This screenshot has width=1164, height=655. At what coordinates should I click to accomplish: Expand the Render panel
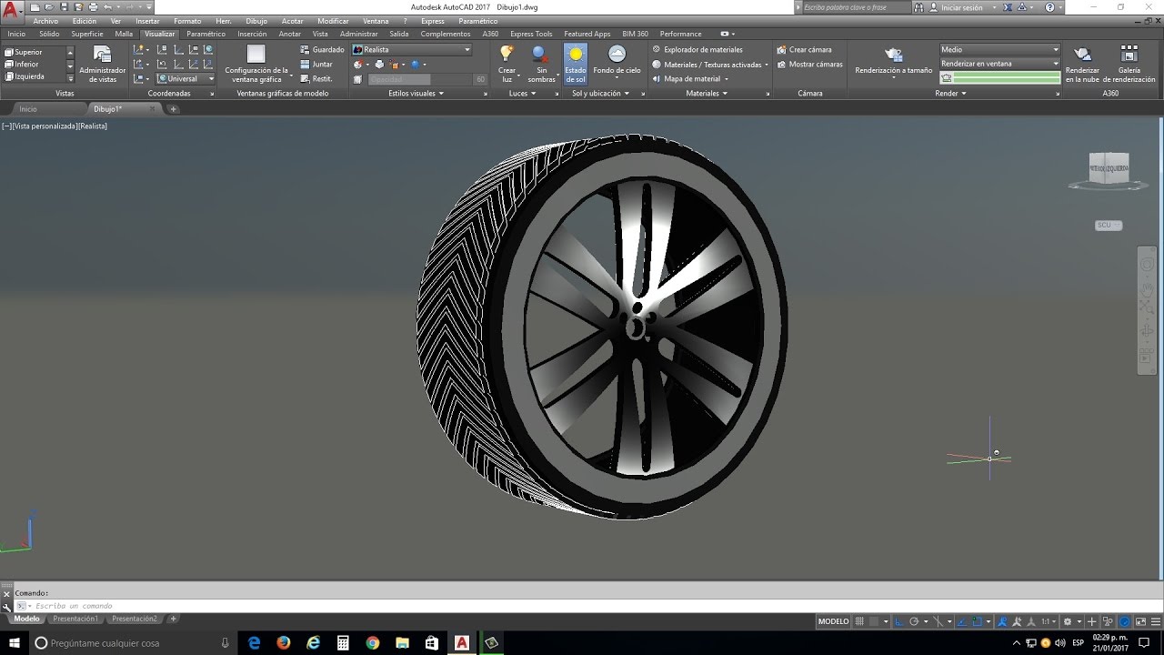pyautogui.click(x=950, y=93)
